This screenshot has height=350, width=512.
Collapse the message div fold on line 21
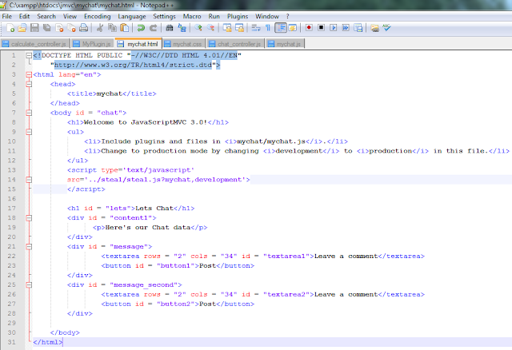coord(29,247)
